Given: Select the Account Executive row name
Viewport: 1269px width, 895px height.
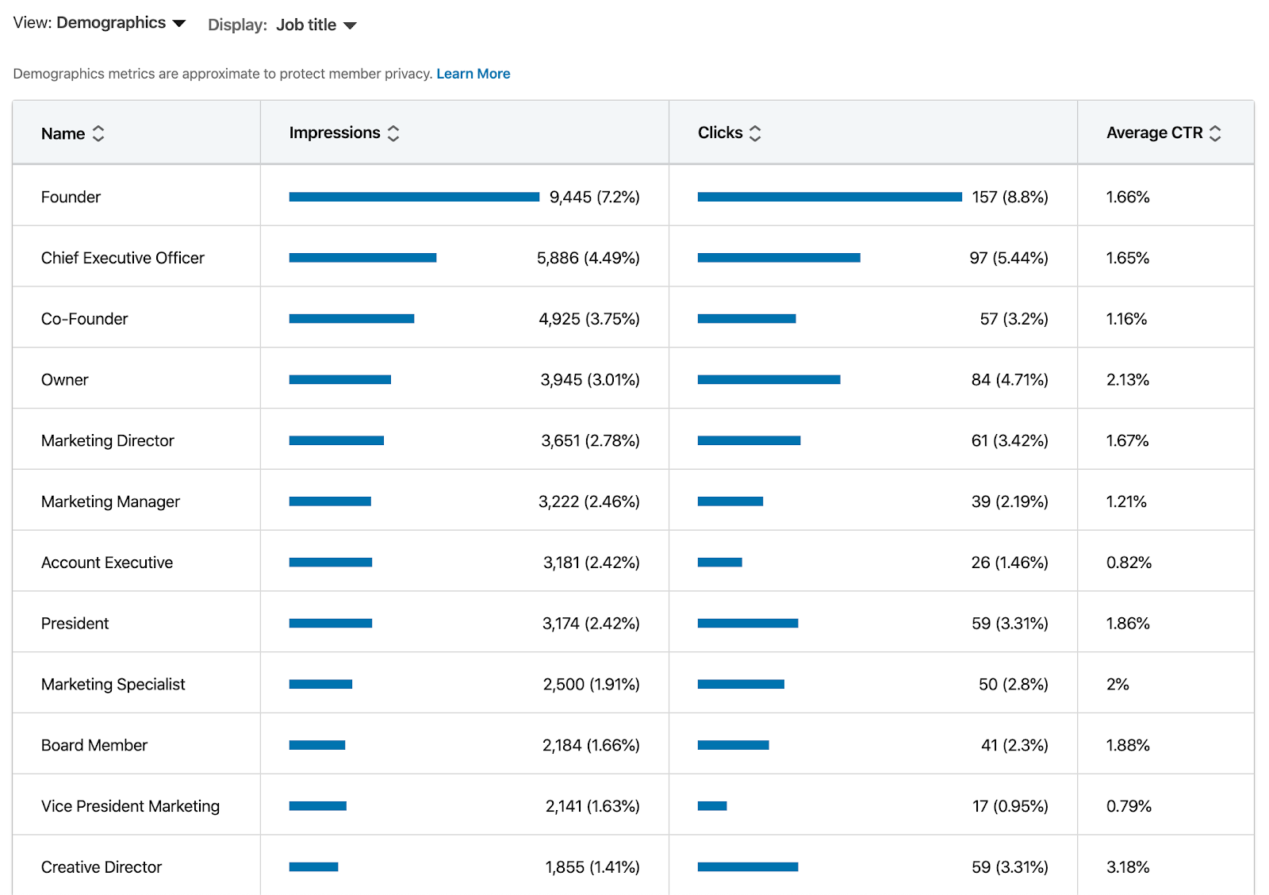Looking at the screenshot, I should click(107, 563).
